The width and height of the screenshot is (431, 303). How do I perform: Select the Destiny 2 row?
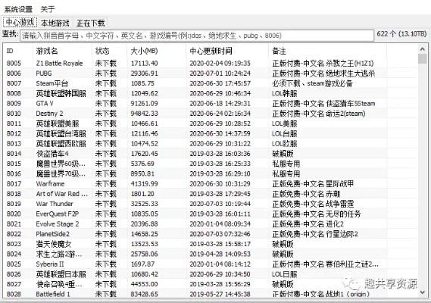pos(211,114)
